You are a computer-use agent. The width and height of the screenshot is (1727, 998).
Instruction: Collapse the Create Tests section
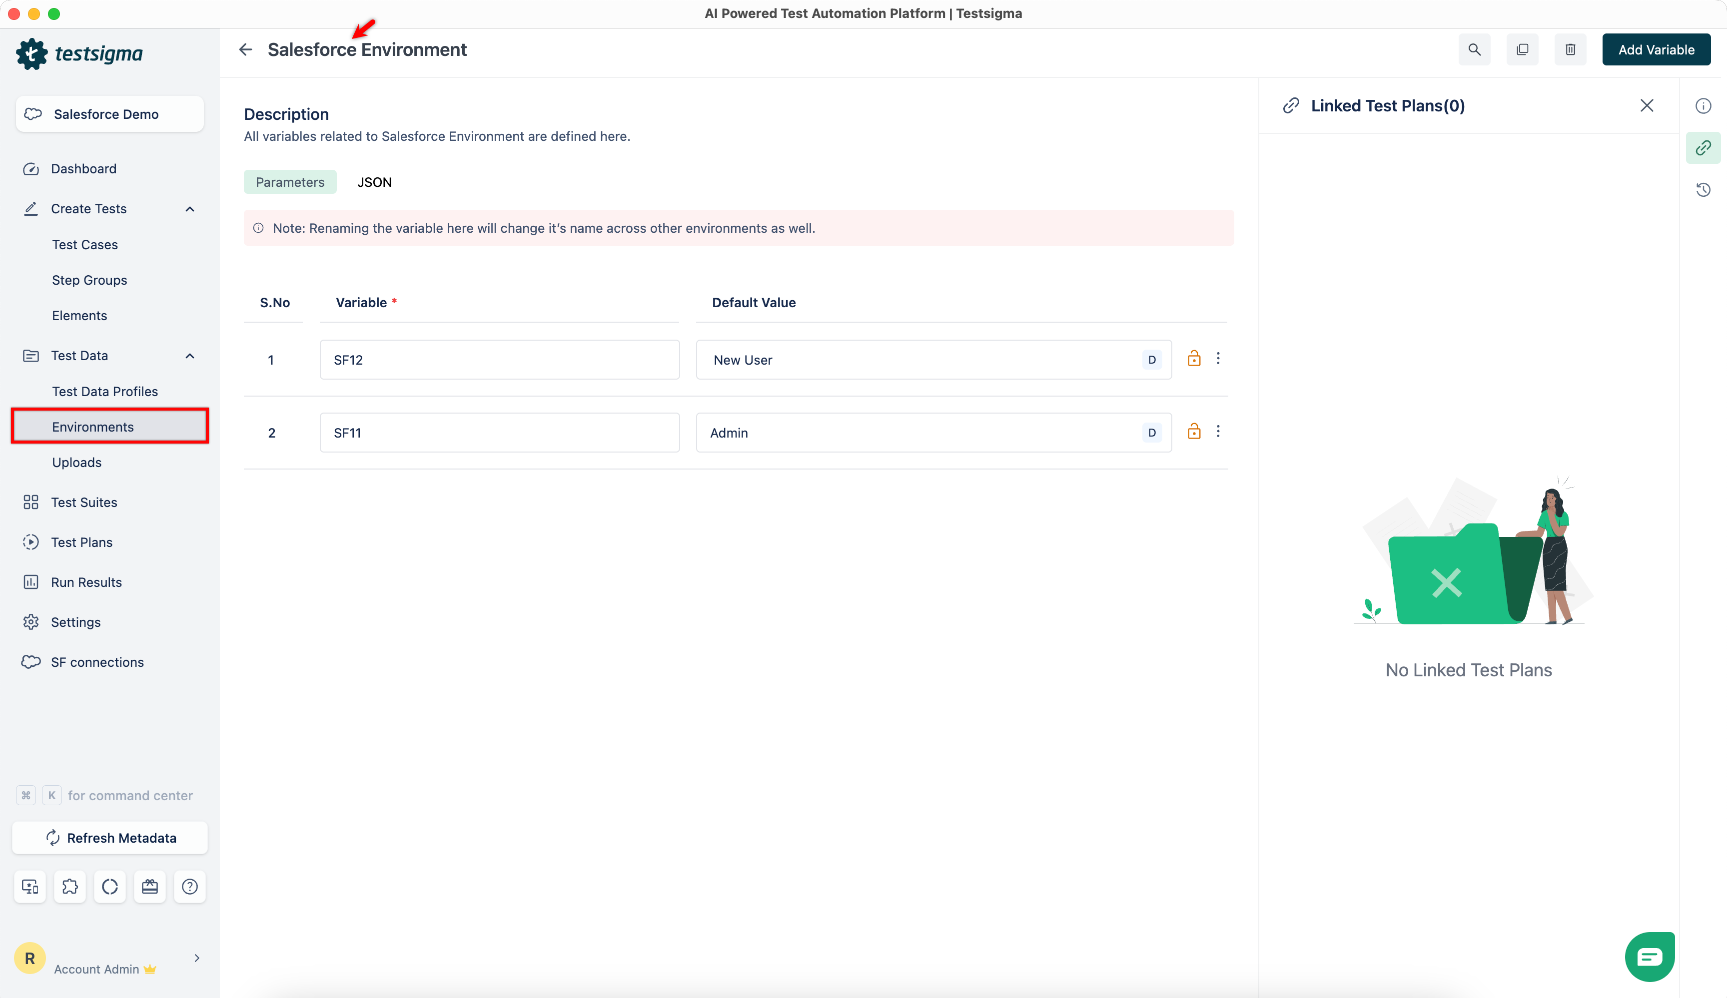point(190,209)
